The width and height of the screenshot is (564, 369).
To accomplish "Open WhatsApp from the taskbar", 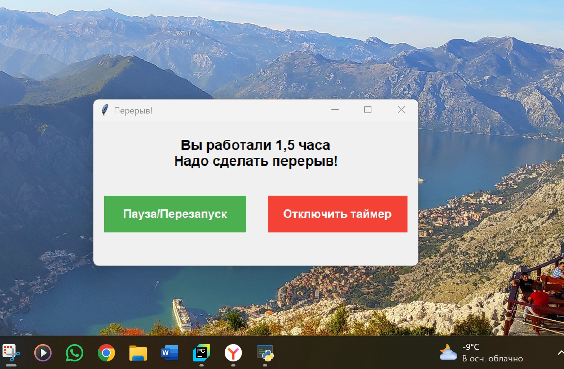I will pos(74,353).
